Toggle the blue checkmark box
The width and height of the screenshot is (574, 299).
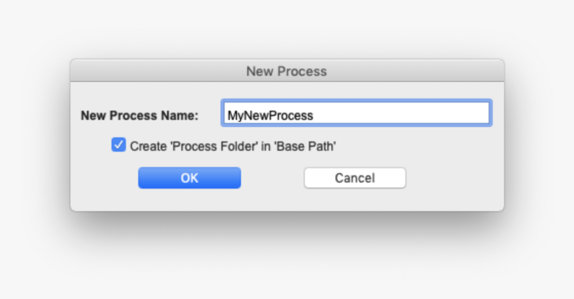click(x=118, y=145)
